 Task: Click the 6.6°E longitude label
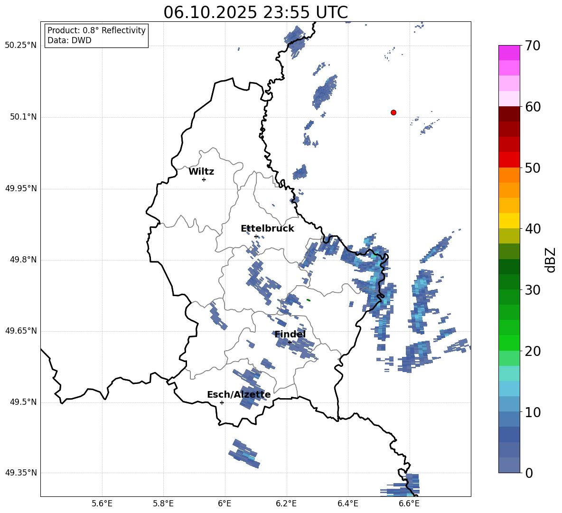pos(409,504)
